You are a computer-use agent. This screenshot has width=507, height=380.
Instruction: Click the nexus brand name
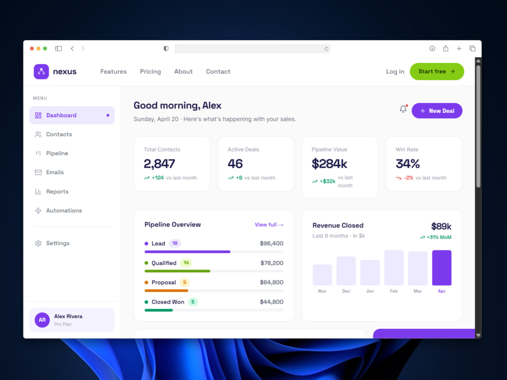65,71
